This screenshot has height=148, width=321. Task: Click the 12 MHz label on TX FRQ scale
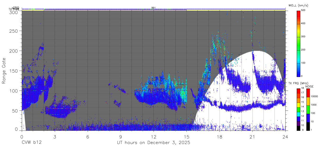[x=302, y=116]
